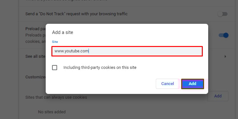Click Add beside Sites that can always use cookies
Viewport: 238px width, 119px height.
point(218,96)
